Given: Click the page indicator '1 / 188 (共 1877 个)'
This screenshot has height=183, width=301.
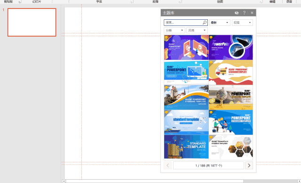Looking at the screenshot, I should point(208,166).
